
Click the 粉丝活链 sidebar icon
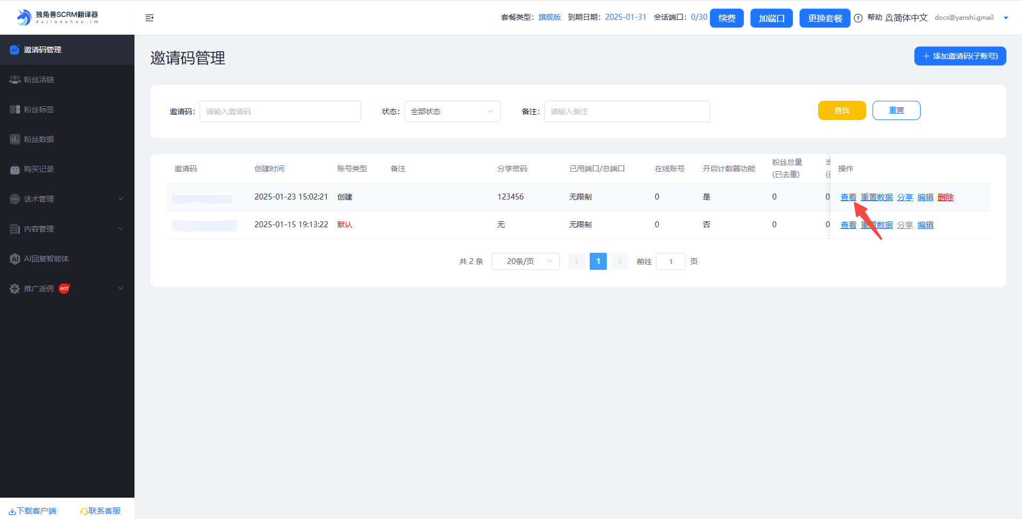coord(14,79)
